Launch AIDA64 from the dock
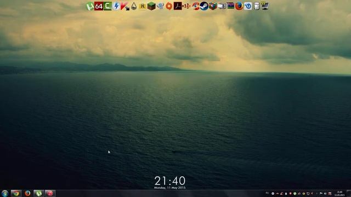Viewport: 351px width, 197px height. pyautogui.click(x=99, y=6)
